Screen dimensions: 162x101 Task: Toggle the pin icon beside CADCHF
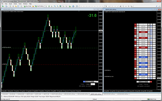pyautogui.click(x=135, y=36)
